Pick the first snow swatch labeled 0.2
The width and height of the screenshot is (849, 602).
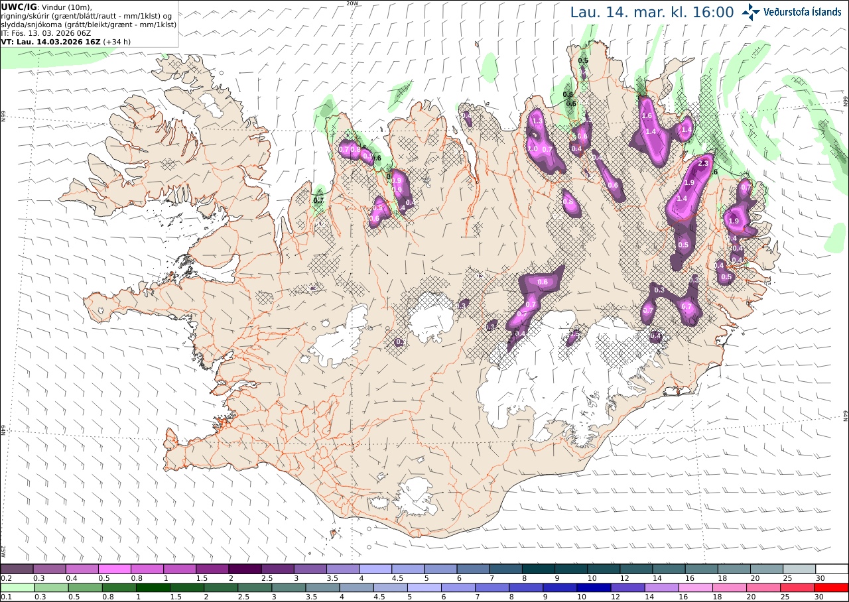pos(17,569)
